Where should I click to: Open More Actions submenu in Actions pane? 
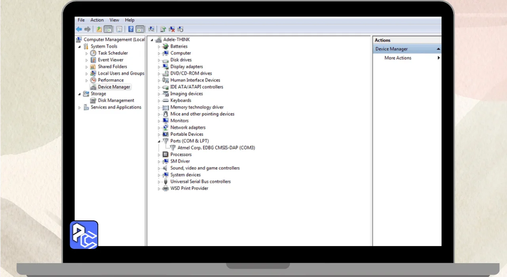pyautogui.click(x=398, y=58)
